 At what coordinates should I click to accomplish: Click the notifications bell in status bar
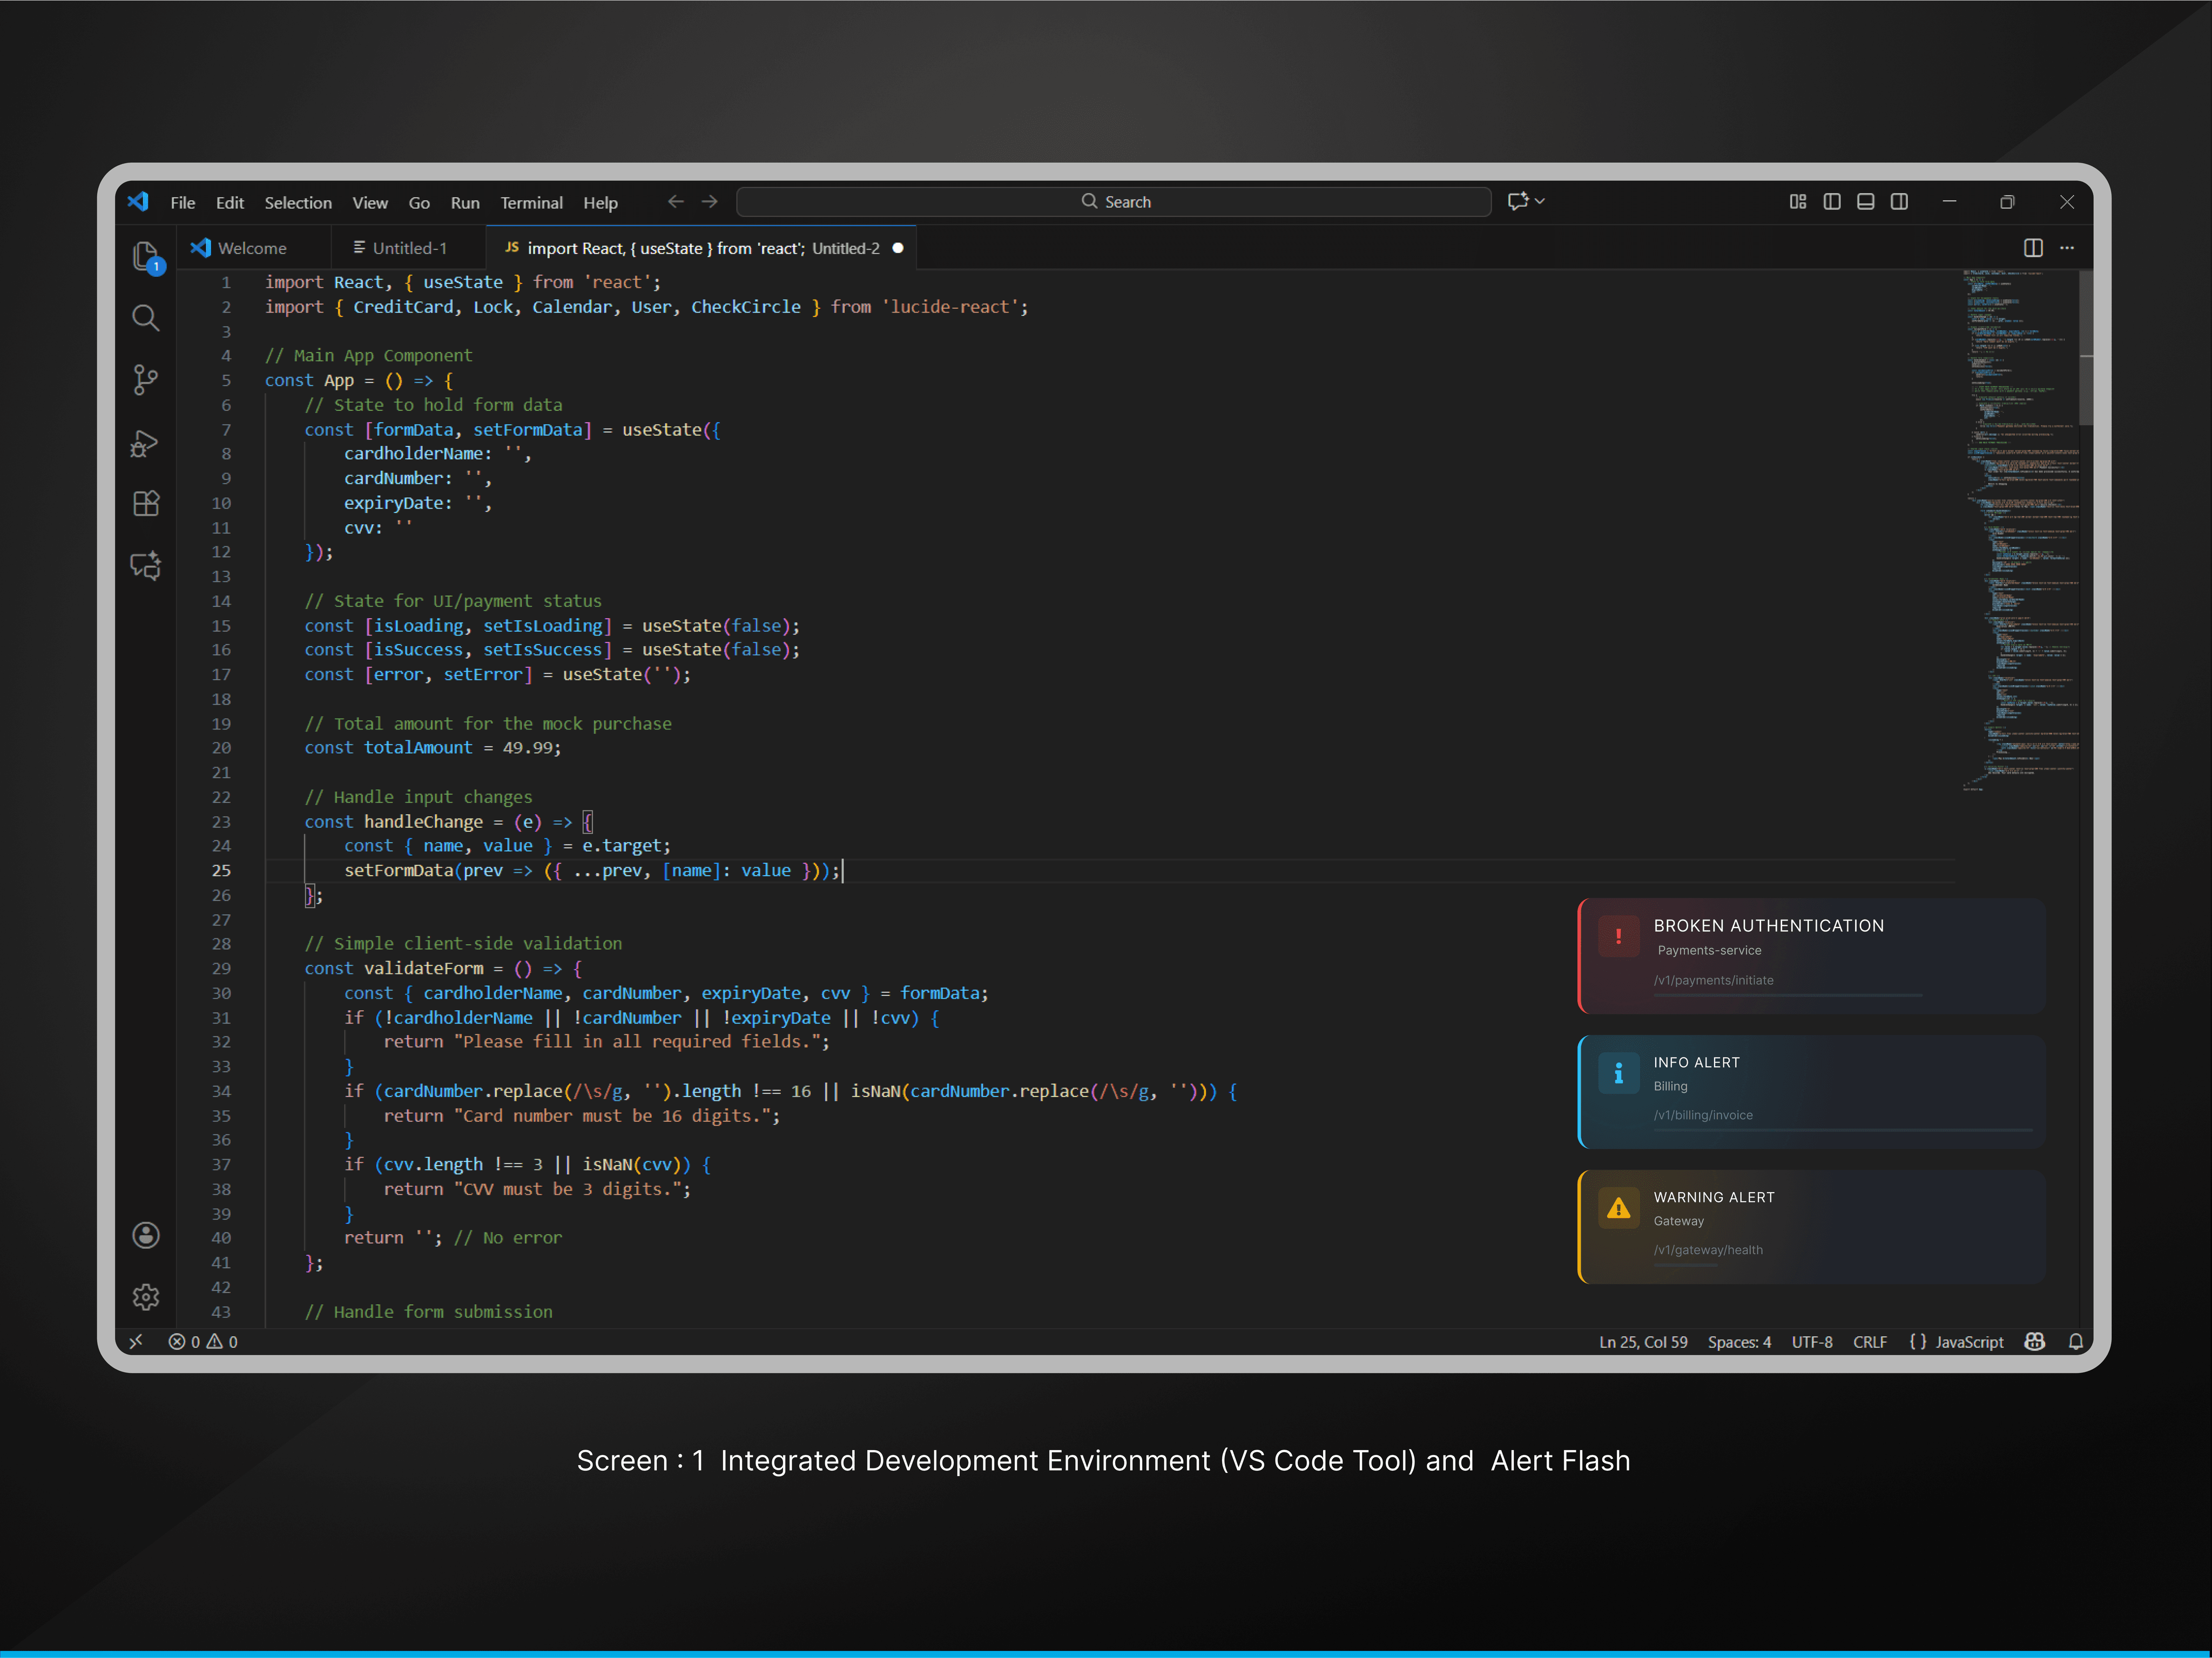tap(2075, 1342)
